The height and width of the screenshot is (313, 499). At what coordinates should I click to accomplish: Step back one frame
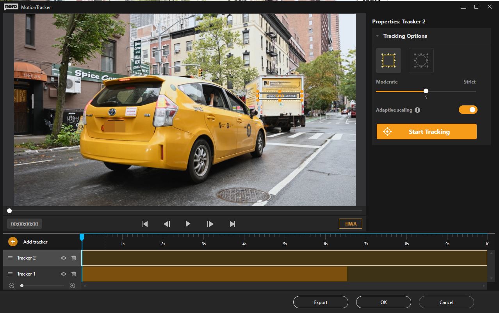[x=167, y=224]
